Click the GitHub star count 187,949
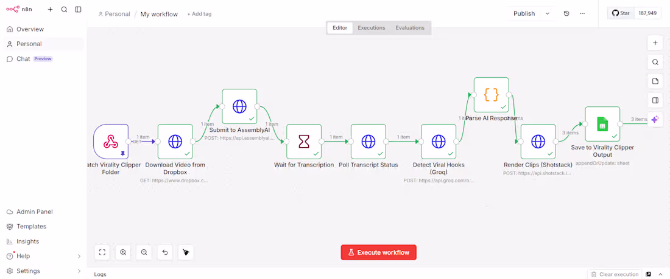This screenshot has height=279, width=670. coord(647,13)
